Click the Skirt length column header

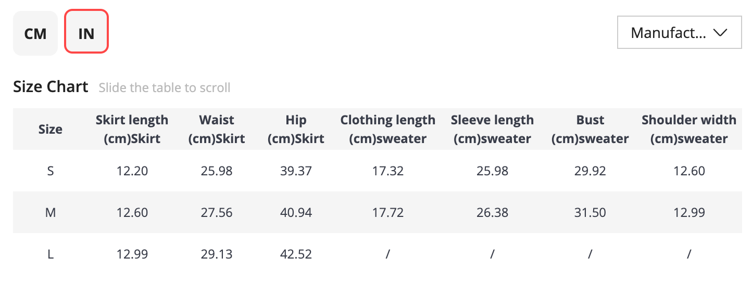tap(132, 130)
